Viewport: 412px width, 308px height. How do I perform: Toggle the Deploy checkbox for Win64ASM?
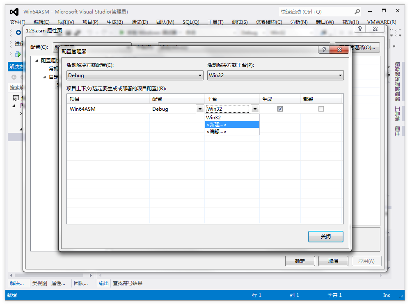pos(321,109)
